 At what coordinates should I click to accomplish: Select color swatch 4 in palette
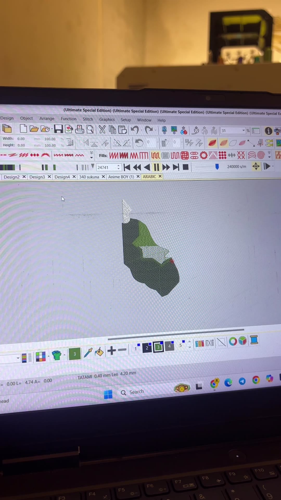(x=169, y=346)
